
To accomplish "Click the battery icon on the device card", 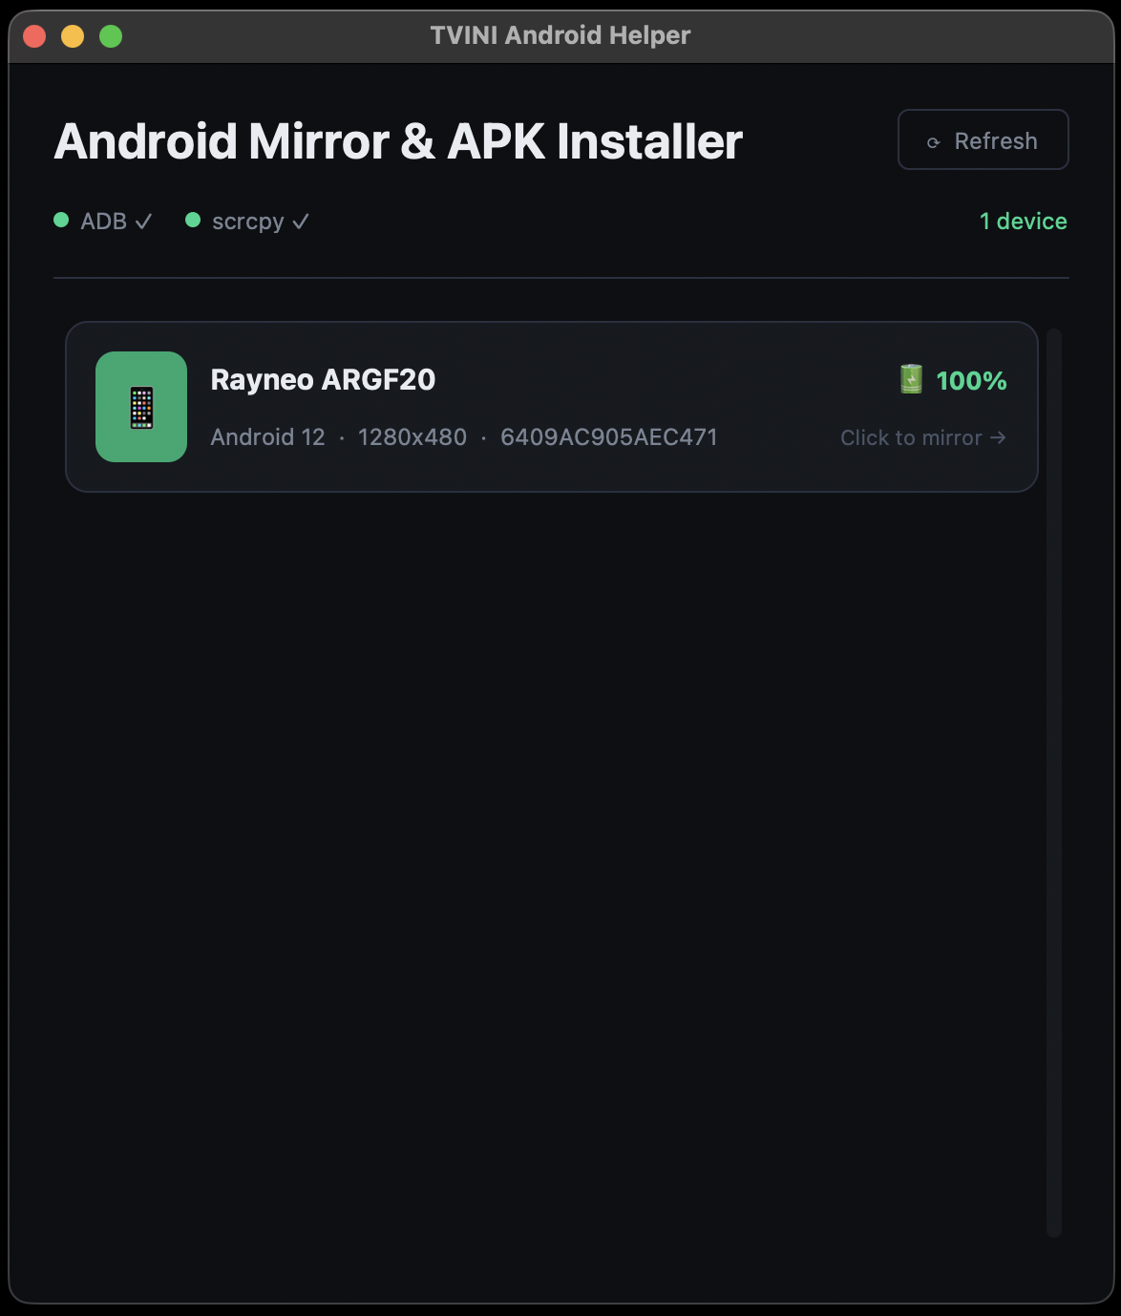I will 911,379.
